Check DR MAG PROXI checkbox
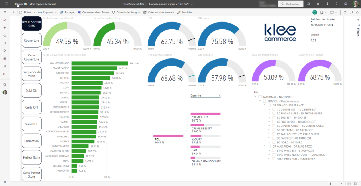This screenshot has width=361, height=186. (x=269, y=147)
